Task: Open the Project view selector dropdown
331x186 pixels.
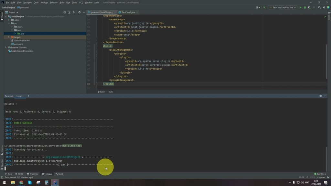Action: [x=12, y=13]
